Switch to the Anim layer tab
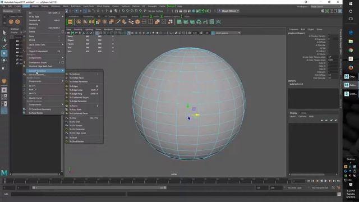The image size is (359, 202). pyautogui.click(x=304, y=113)
